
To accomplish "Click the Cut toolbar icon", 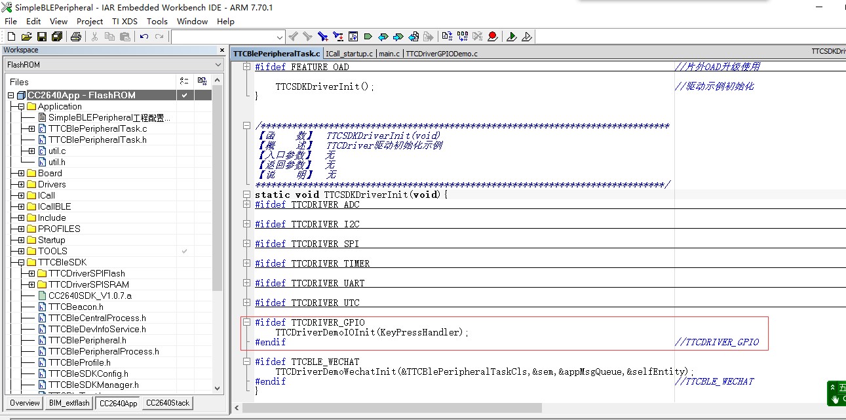I will click(95, 37).
